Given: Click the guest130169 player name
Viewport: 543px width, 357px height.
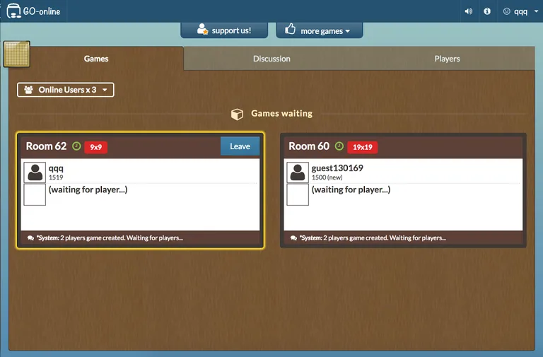Looking at the screenshot, I should 337,168.
